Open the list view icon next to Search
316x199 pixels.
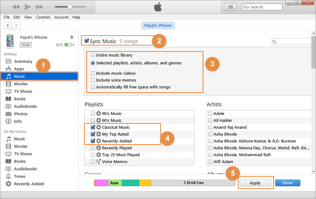click(x=230, y=7)
